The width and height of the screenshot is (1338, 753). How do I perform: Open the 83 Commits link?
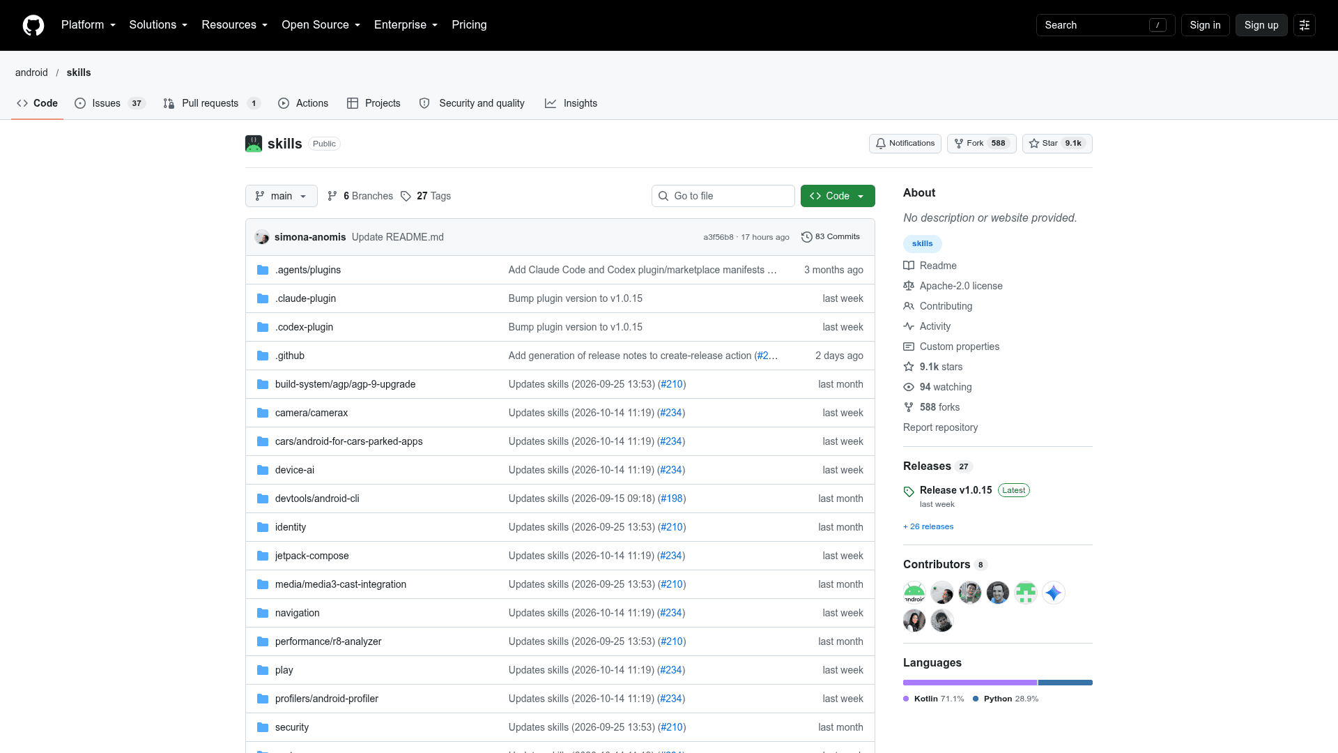click(831, 237)
